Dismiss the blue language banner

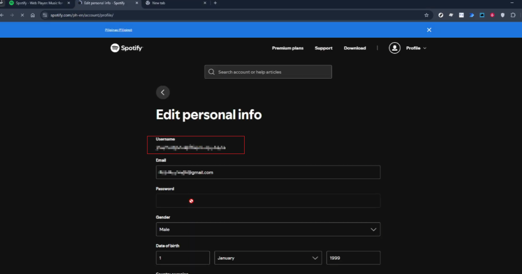pos(429,30)
